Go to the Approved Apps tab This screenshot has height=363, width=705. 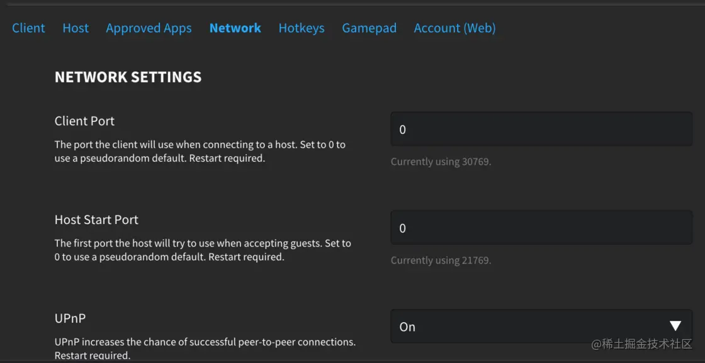[x=149, y=28]
